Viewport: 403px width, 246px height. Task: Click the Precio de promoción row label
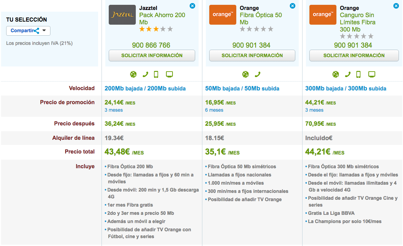pos(67,102)
